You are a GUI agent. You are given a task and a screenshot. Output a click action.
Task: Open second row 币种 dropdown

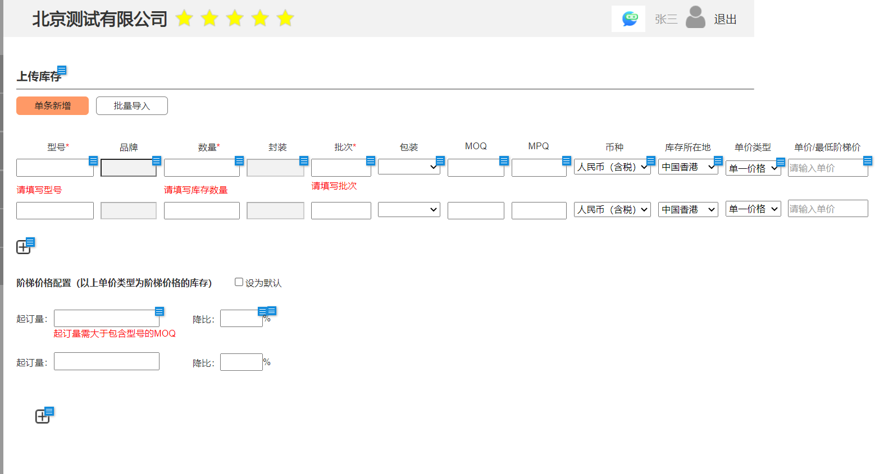pos(612,210)
